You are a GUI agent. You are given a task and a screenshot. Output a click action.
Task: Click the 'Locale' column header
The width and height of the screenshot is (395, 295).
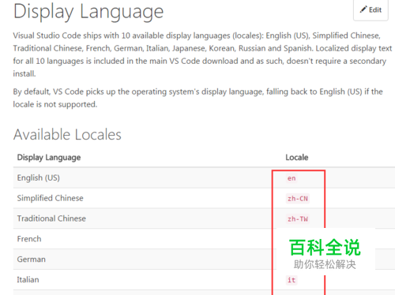click(x=297, y=158)
